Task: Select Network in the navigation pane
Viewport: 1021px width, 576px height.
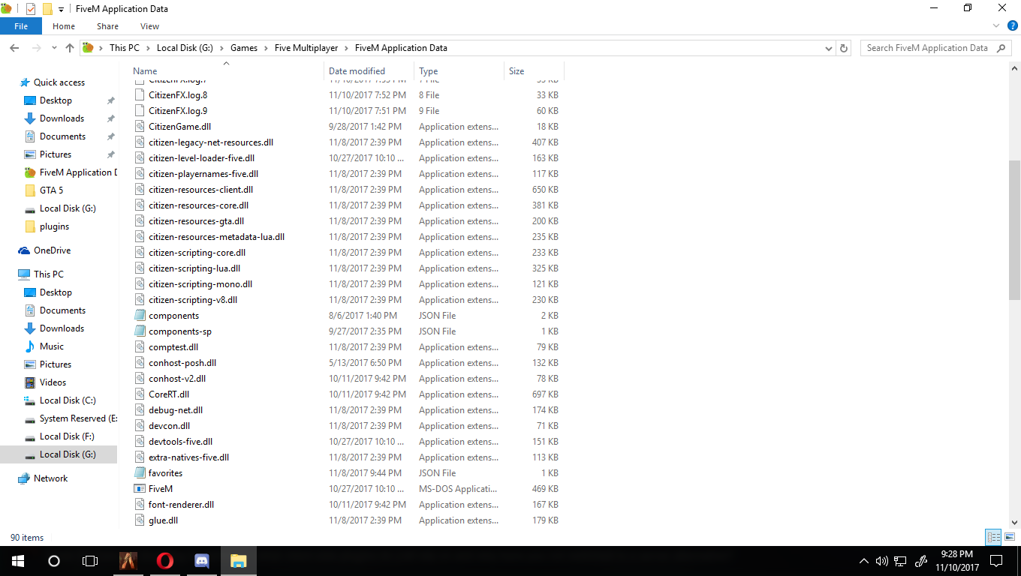Action: click(x=50, y=478)
